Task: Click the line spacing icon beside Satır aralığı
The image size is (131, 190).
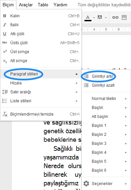Action: 5,92
